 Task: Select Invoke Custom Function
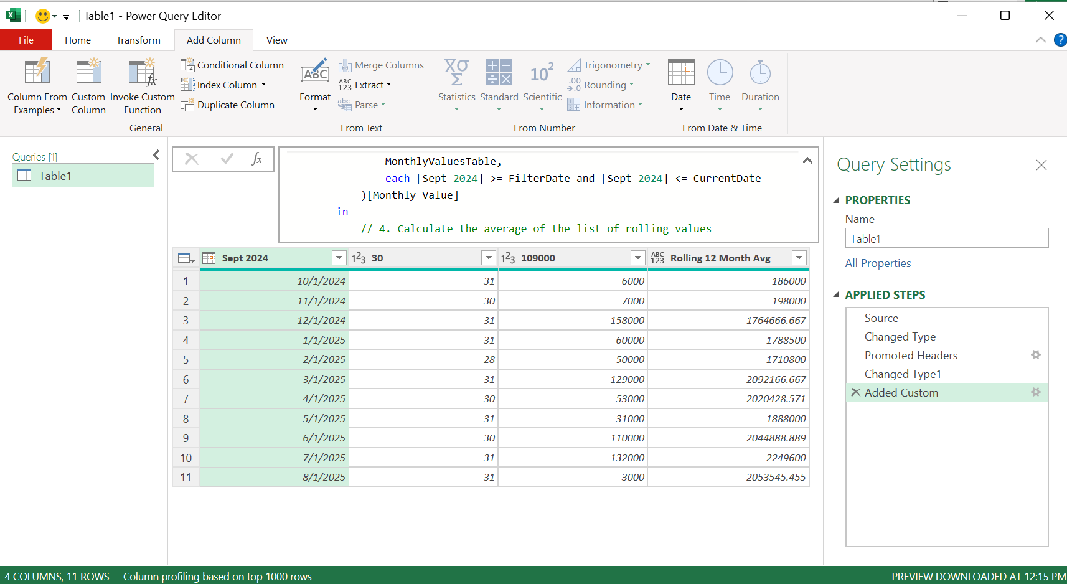click(x=142, y=86)
